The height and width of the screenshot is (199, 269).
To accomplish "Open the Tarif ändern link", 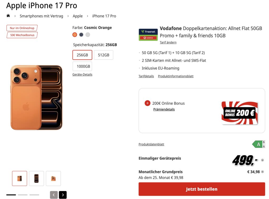I will [168, 42].
